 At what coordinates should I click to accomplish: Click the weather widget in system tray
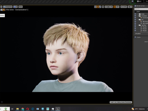point(138,109)
